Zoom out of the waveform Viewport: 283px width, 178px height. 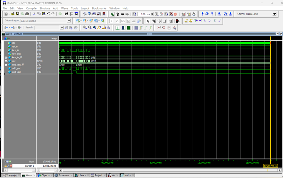(x=90, y=27)
